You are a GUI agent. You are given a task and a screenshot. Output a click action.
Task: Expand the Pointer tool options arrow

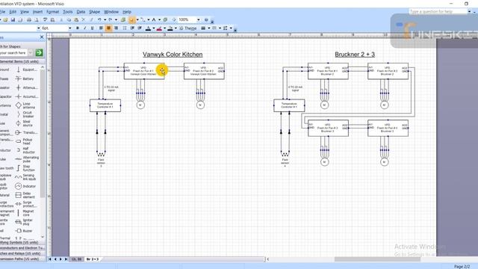pyautogui.click(x=137, y=20)
